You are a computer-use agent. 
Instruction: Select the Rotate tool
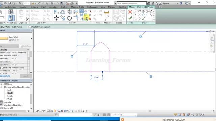coord(69,18)
